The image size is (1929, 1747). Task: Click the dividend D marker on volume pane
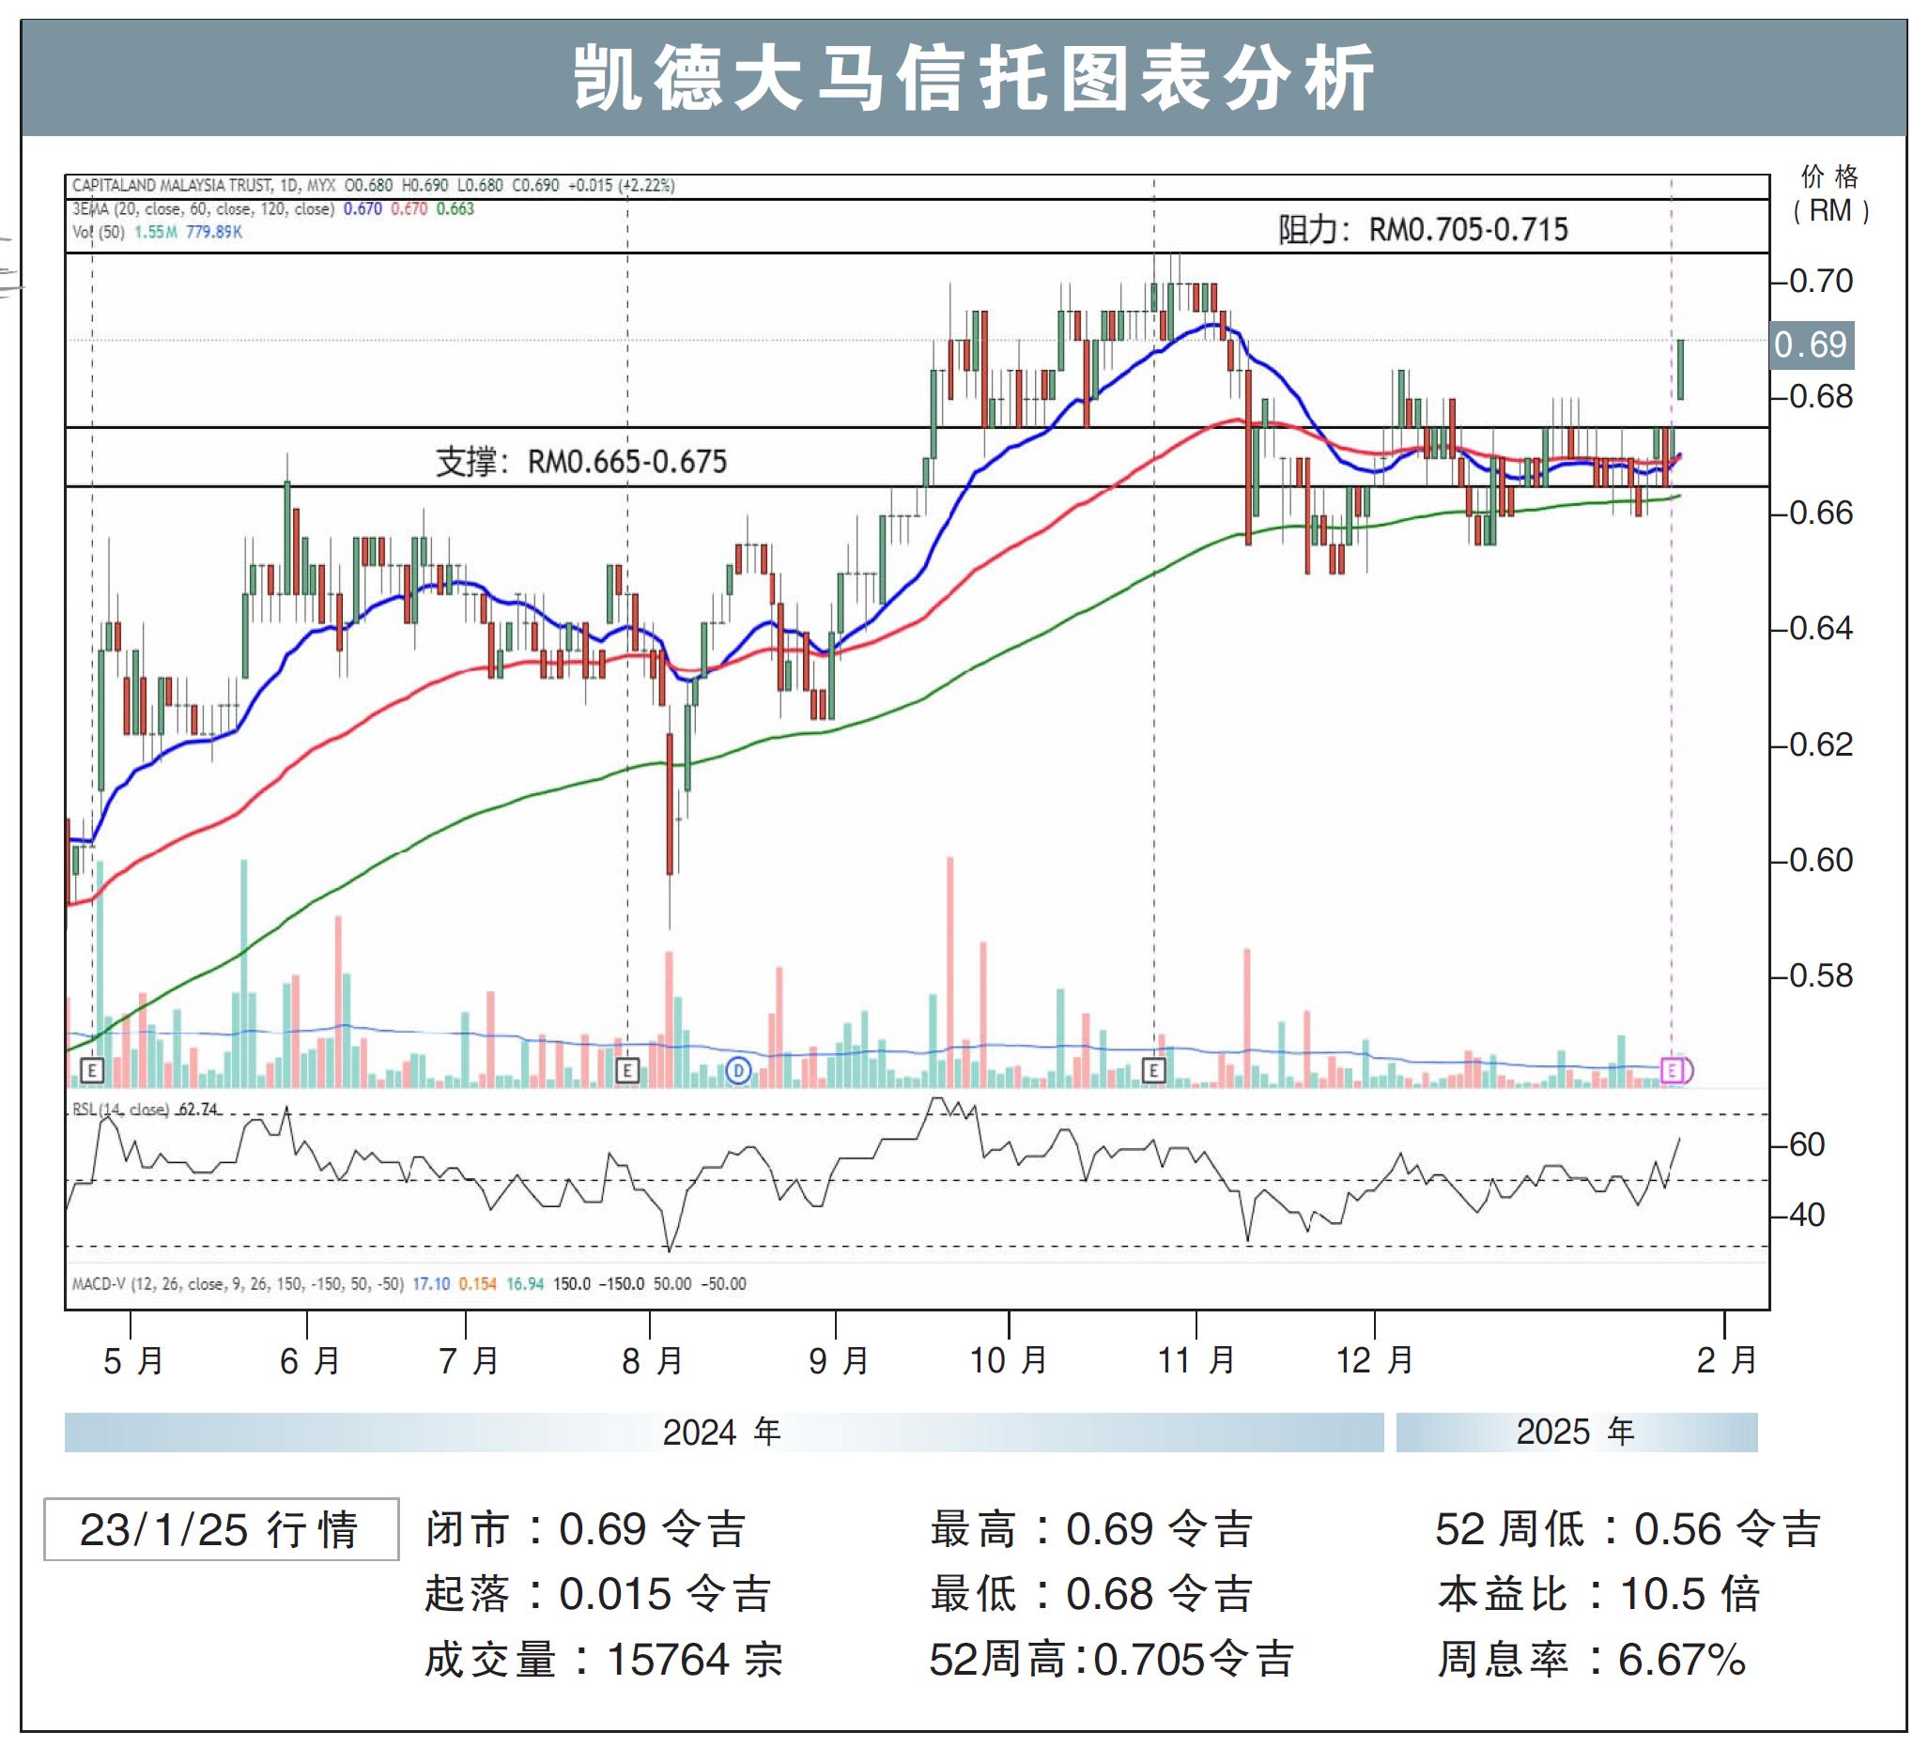[x=738, y=1070]
